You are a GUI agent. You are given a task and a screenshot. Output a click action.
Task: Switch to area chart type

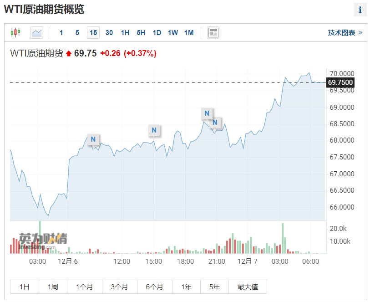37,32
